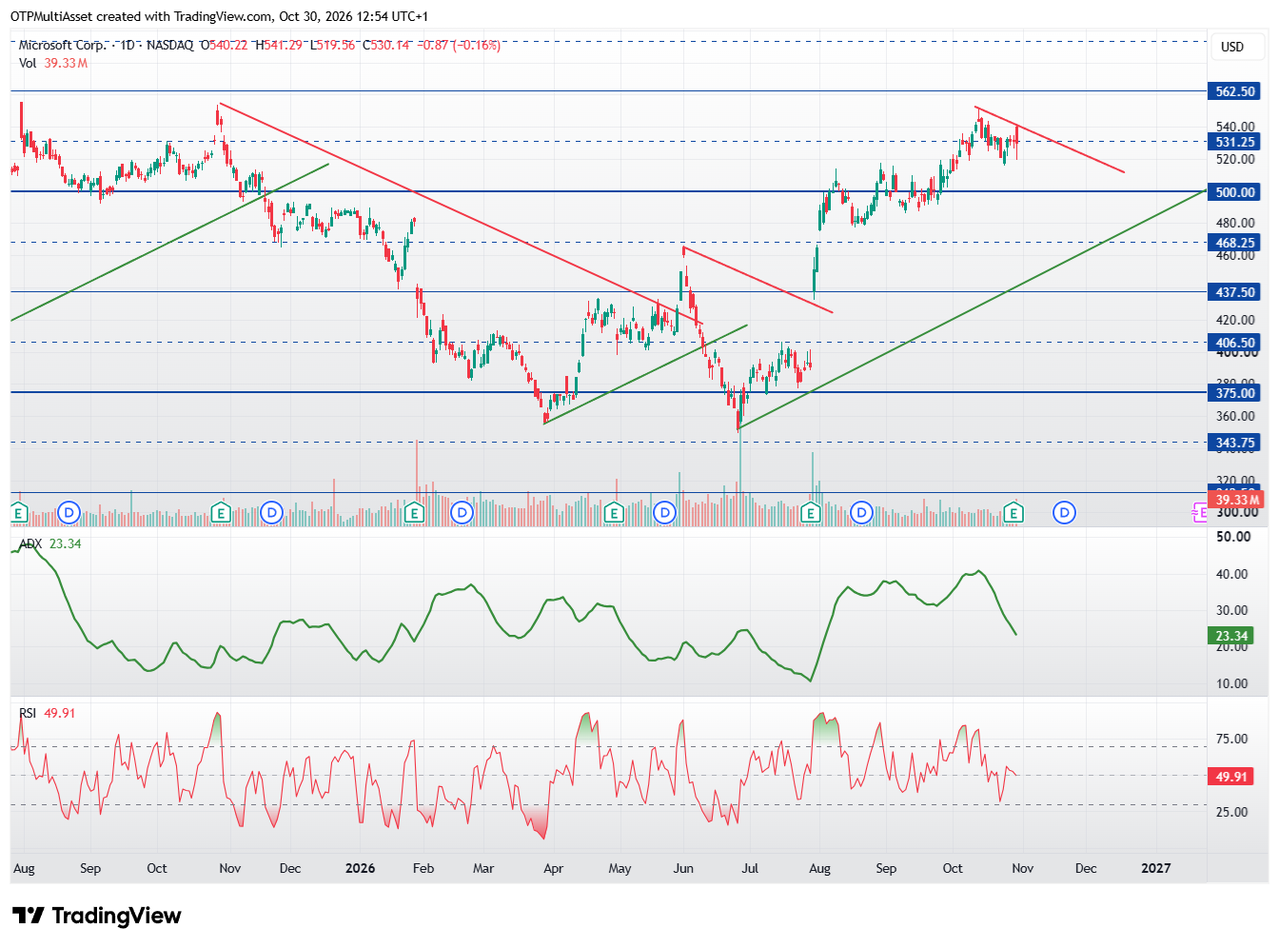Click the earnings marker in late October 2025
This screenshot has width=1279, height=948.
pyautogui.click(x=221, y=513)
